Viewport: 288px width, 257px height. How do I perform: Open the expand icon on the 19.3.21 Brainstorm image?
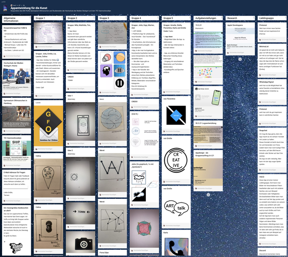coord(222,33)
